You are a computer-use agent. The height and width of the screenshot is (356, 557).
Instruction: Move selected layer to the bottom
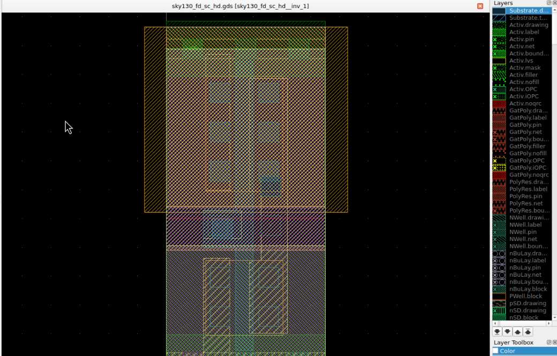pos(498,332)
